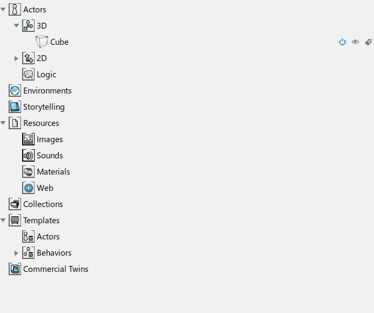
Task: Click the Sounds speaker icon
Action: pyautogui.click(x=29, y=156)
